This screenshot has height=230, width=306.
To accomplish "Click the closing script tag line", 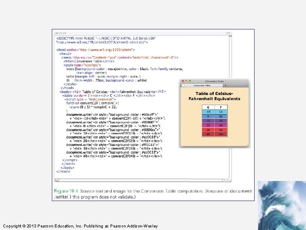I will pyautogui.click(x=70, y=160).
